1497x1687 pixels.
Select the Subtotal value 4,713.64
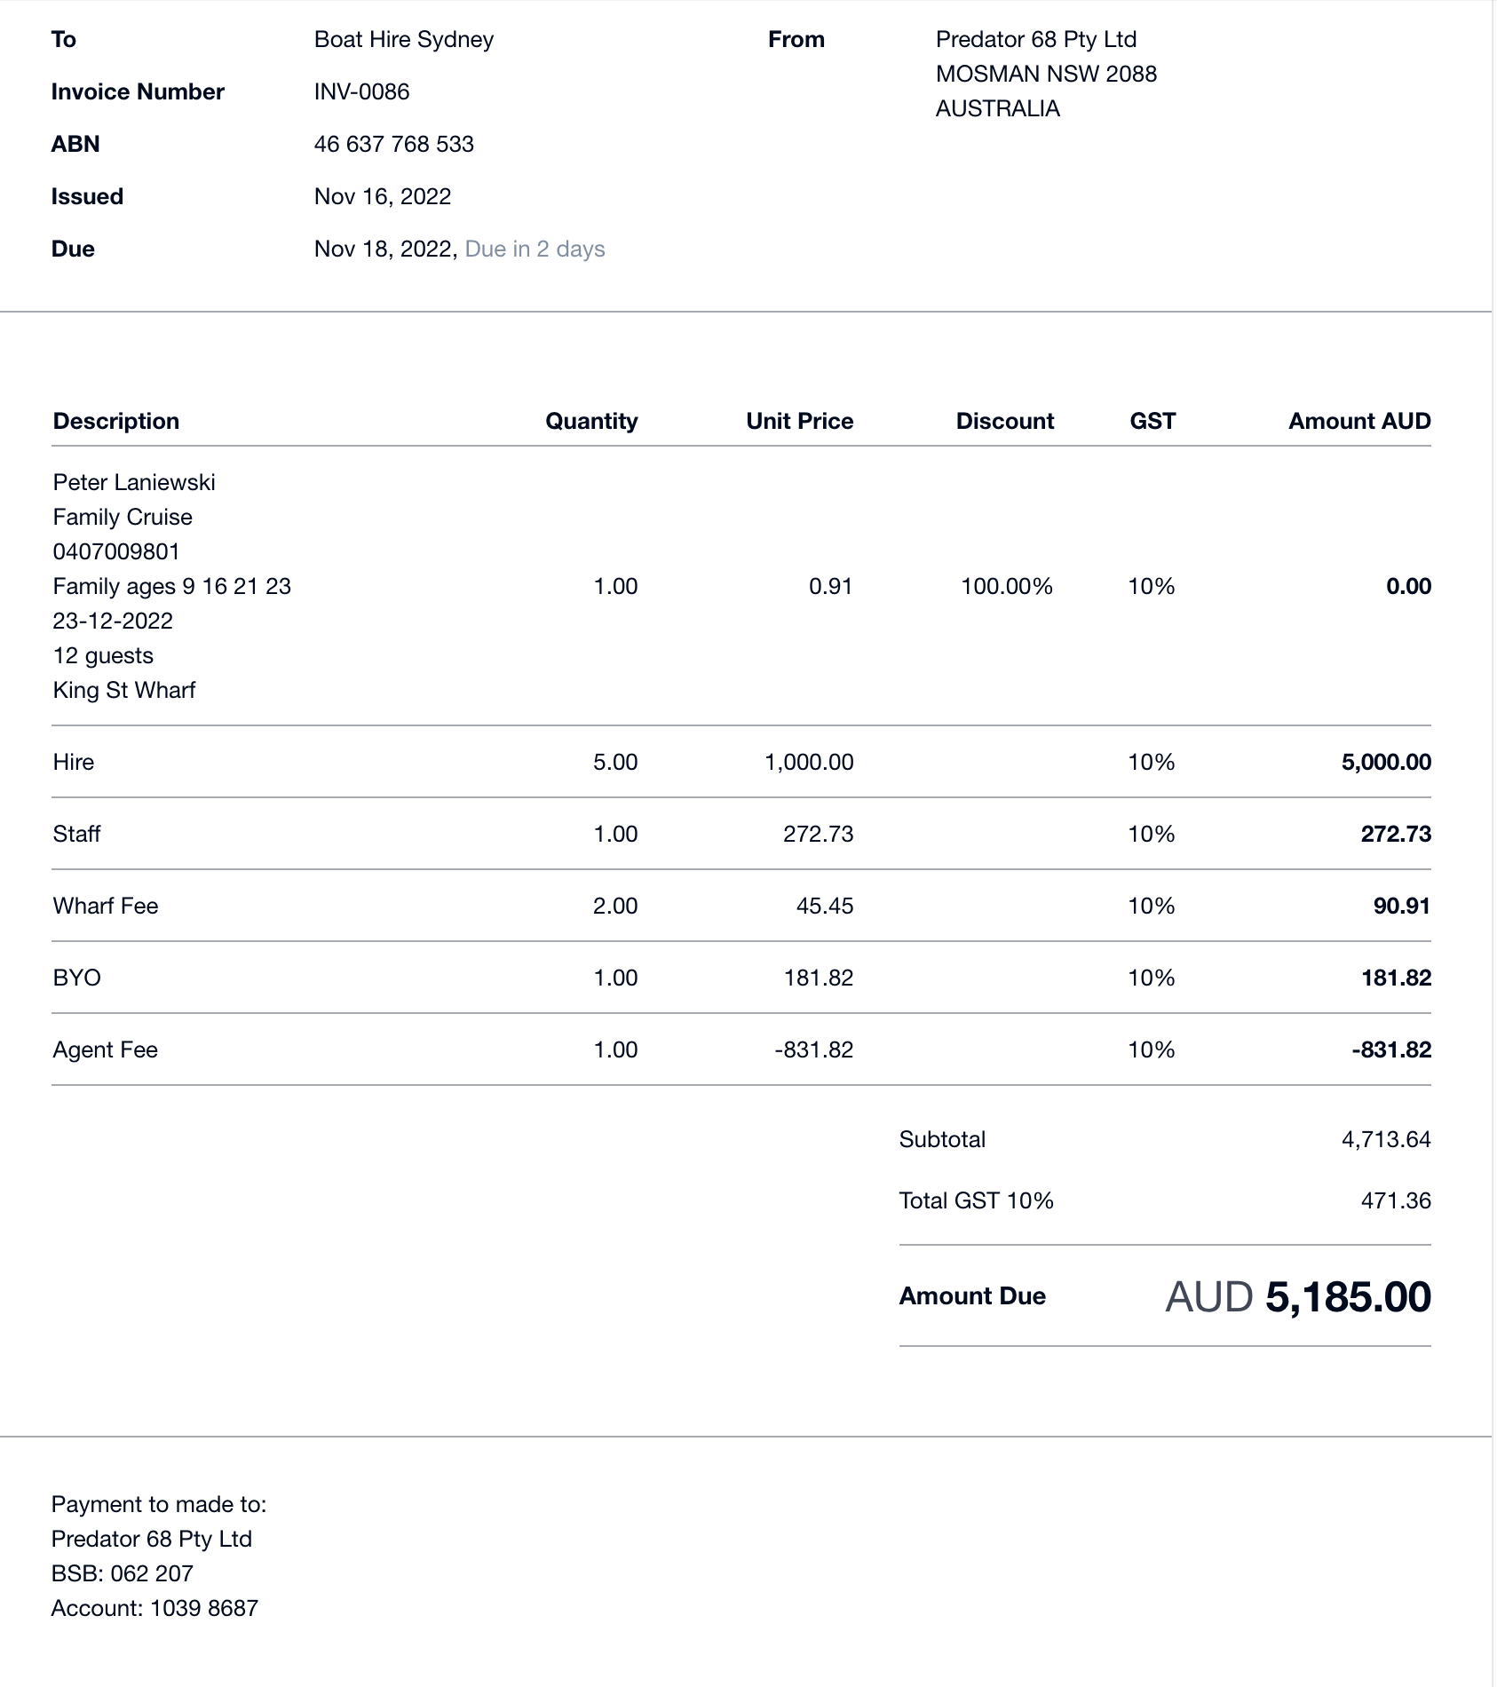click(1386, 1139)
